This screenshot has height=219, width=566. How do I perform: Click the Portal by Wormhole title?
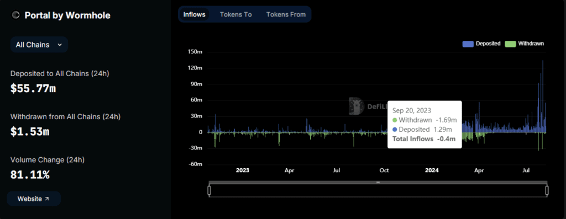pyautogui.click(x=67, y=15)
